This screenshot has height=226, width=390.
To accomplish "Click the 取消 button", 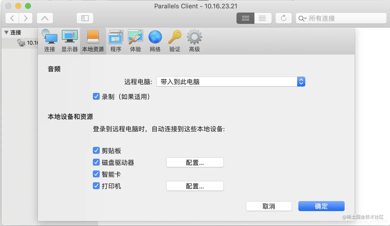I will tap(269, 206).
